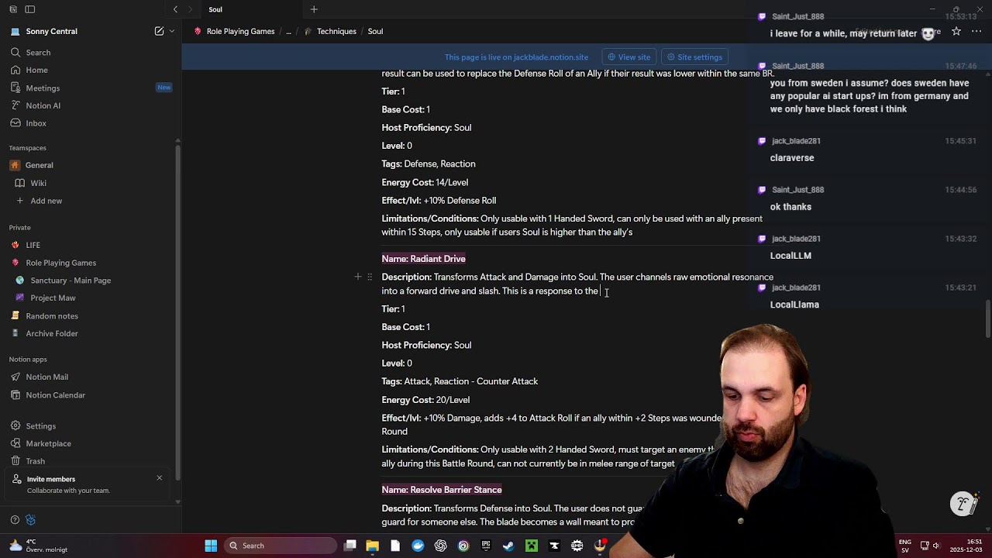This screenshot has width=992, height=558.
Task: Open File Explorer from taskbar
Action: pyautogui.click(x=372, y=546)
